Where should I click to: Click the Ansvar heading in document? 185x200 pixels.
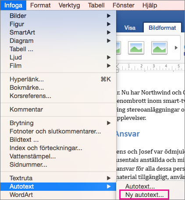(128, 134)
